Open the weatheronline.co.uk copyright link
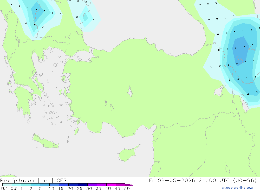This screenshot has width=260, height=190. 238,188
